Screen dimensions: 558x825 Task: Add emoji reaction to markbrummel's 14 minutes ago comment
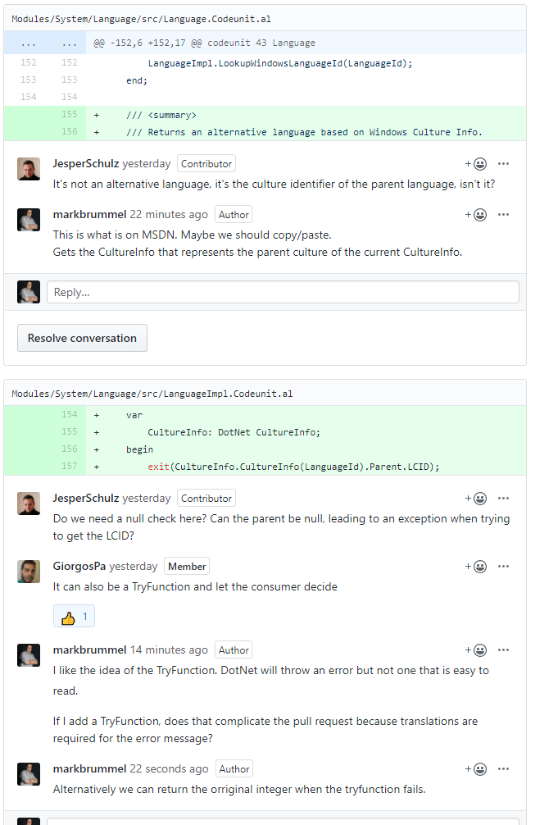(476, 650)
